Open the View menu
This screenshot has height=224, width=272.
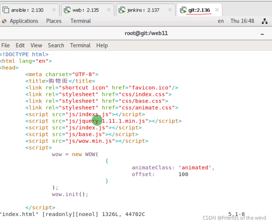click(36, 46)
